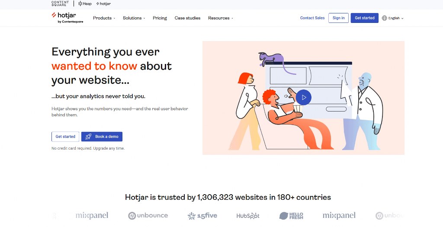Click the rocket icon on Book a demo
The width and height of the screenshot is (443, 227).
coord(88,137)
